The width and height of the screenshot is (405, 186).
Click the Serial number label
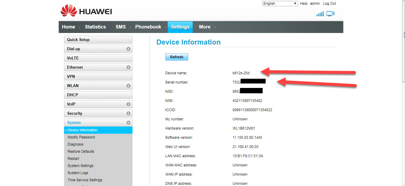(x=177, y=82)
